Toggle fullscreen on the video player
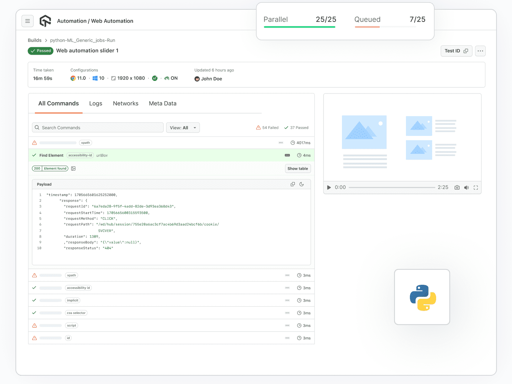This screenshot has height=384, width=512. (x=476, y=187)
